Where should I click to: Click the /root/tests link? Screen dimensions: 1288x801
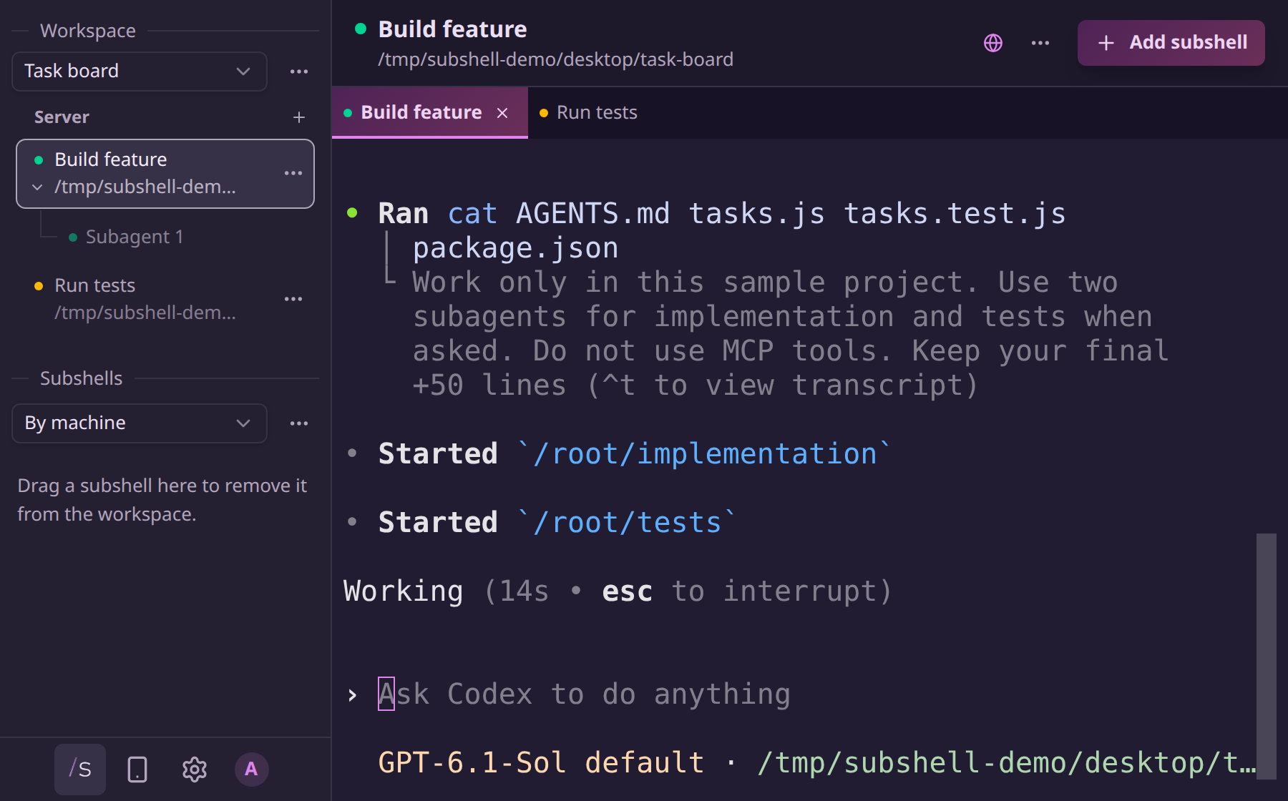(628, 523)
